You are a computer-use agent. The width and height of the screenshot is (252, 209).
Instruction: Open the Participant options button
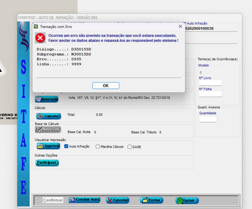click(47, 162)
